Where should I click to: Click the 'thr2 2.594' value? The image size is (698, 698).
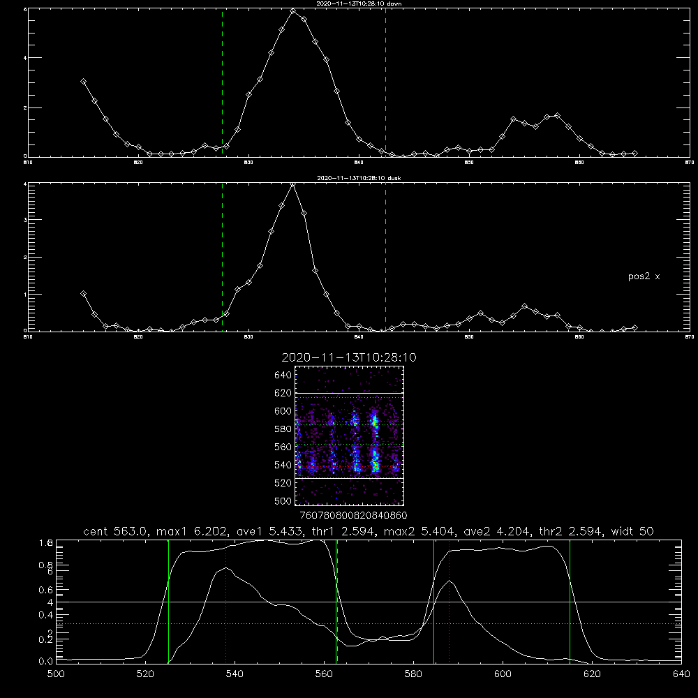570,531
